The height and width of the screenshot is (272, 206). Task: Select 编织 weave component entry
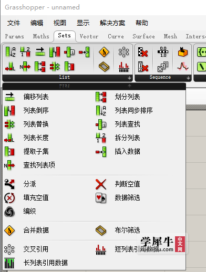pyautogui.click(x=29, y=211)
